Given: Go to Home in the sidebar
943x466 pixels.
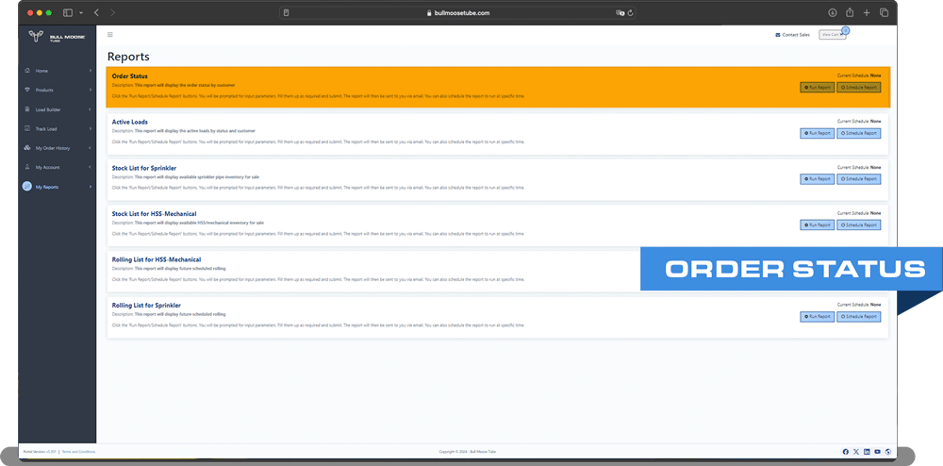Looking at the screenshot, I should (58, 71).
